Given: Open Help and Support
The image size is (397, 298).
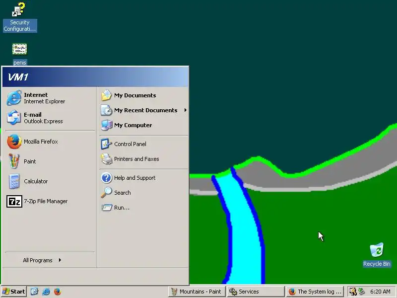Looking at the screenshot, I should (144, 178).
